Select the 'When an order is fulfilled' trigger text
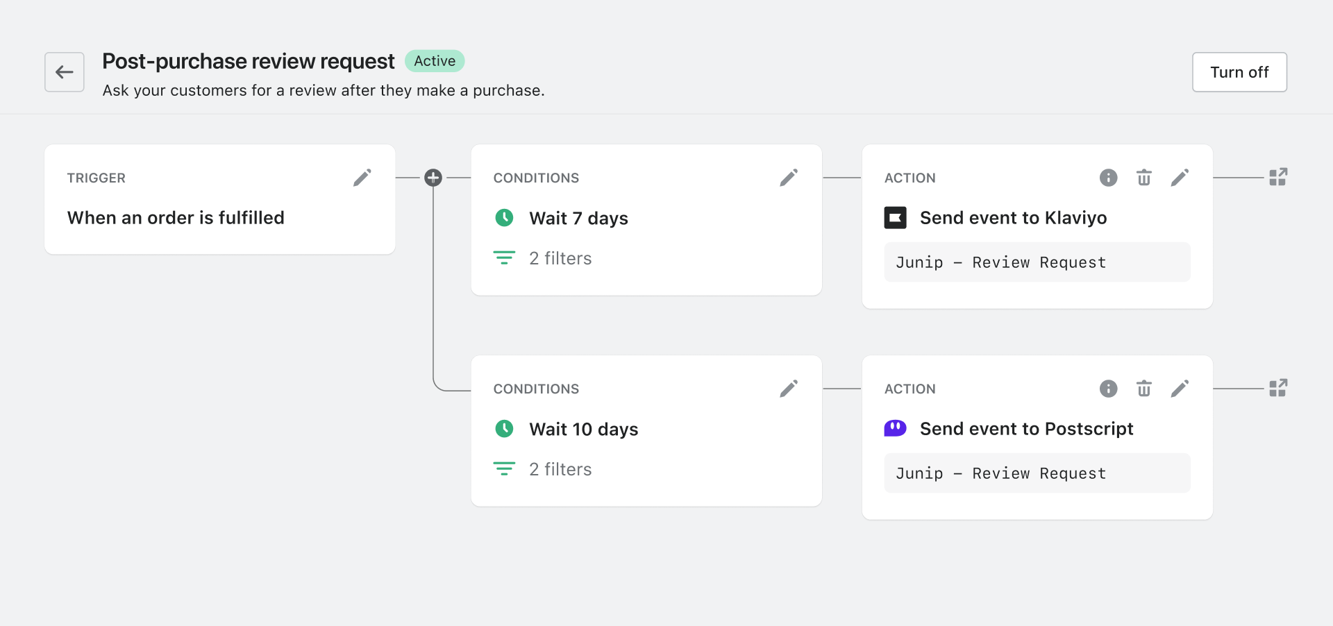This screenshot has width=1333, height=626. tap(176, 218)
